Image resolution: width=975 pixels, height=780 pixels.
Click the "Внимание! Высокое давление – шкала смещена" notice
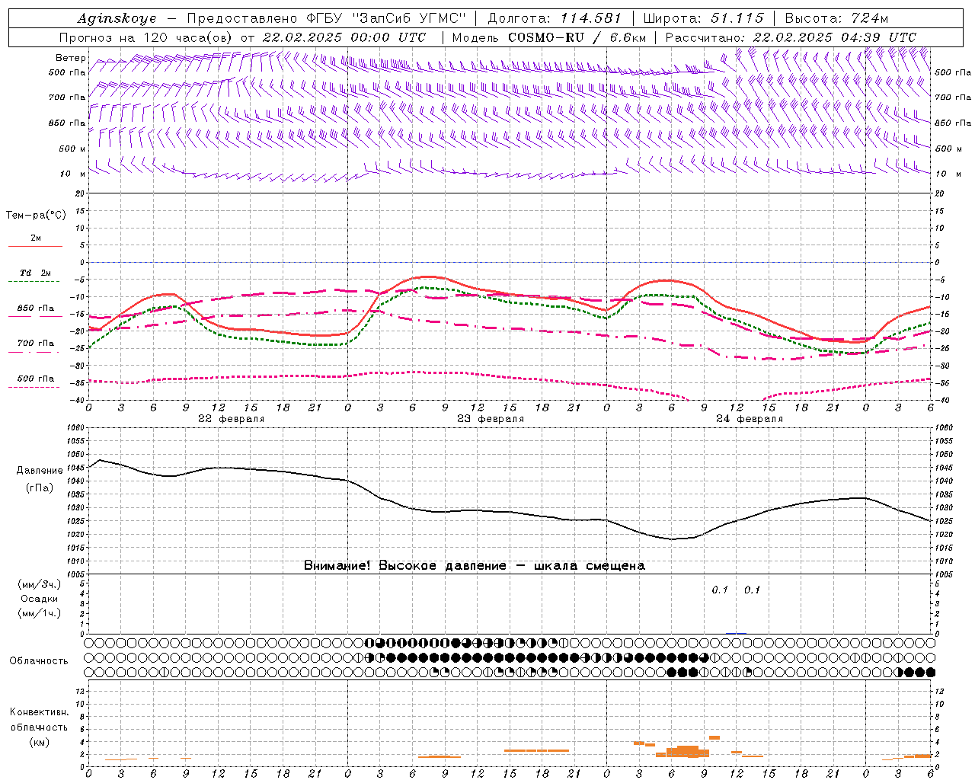coord(475,566)
